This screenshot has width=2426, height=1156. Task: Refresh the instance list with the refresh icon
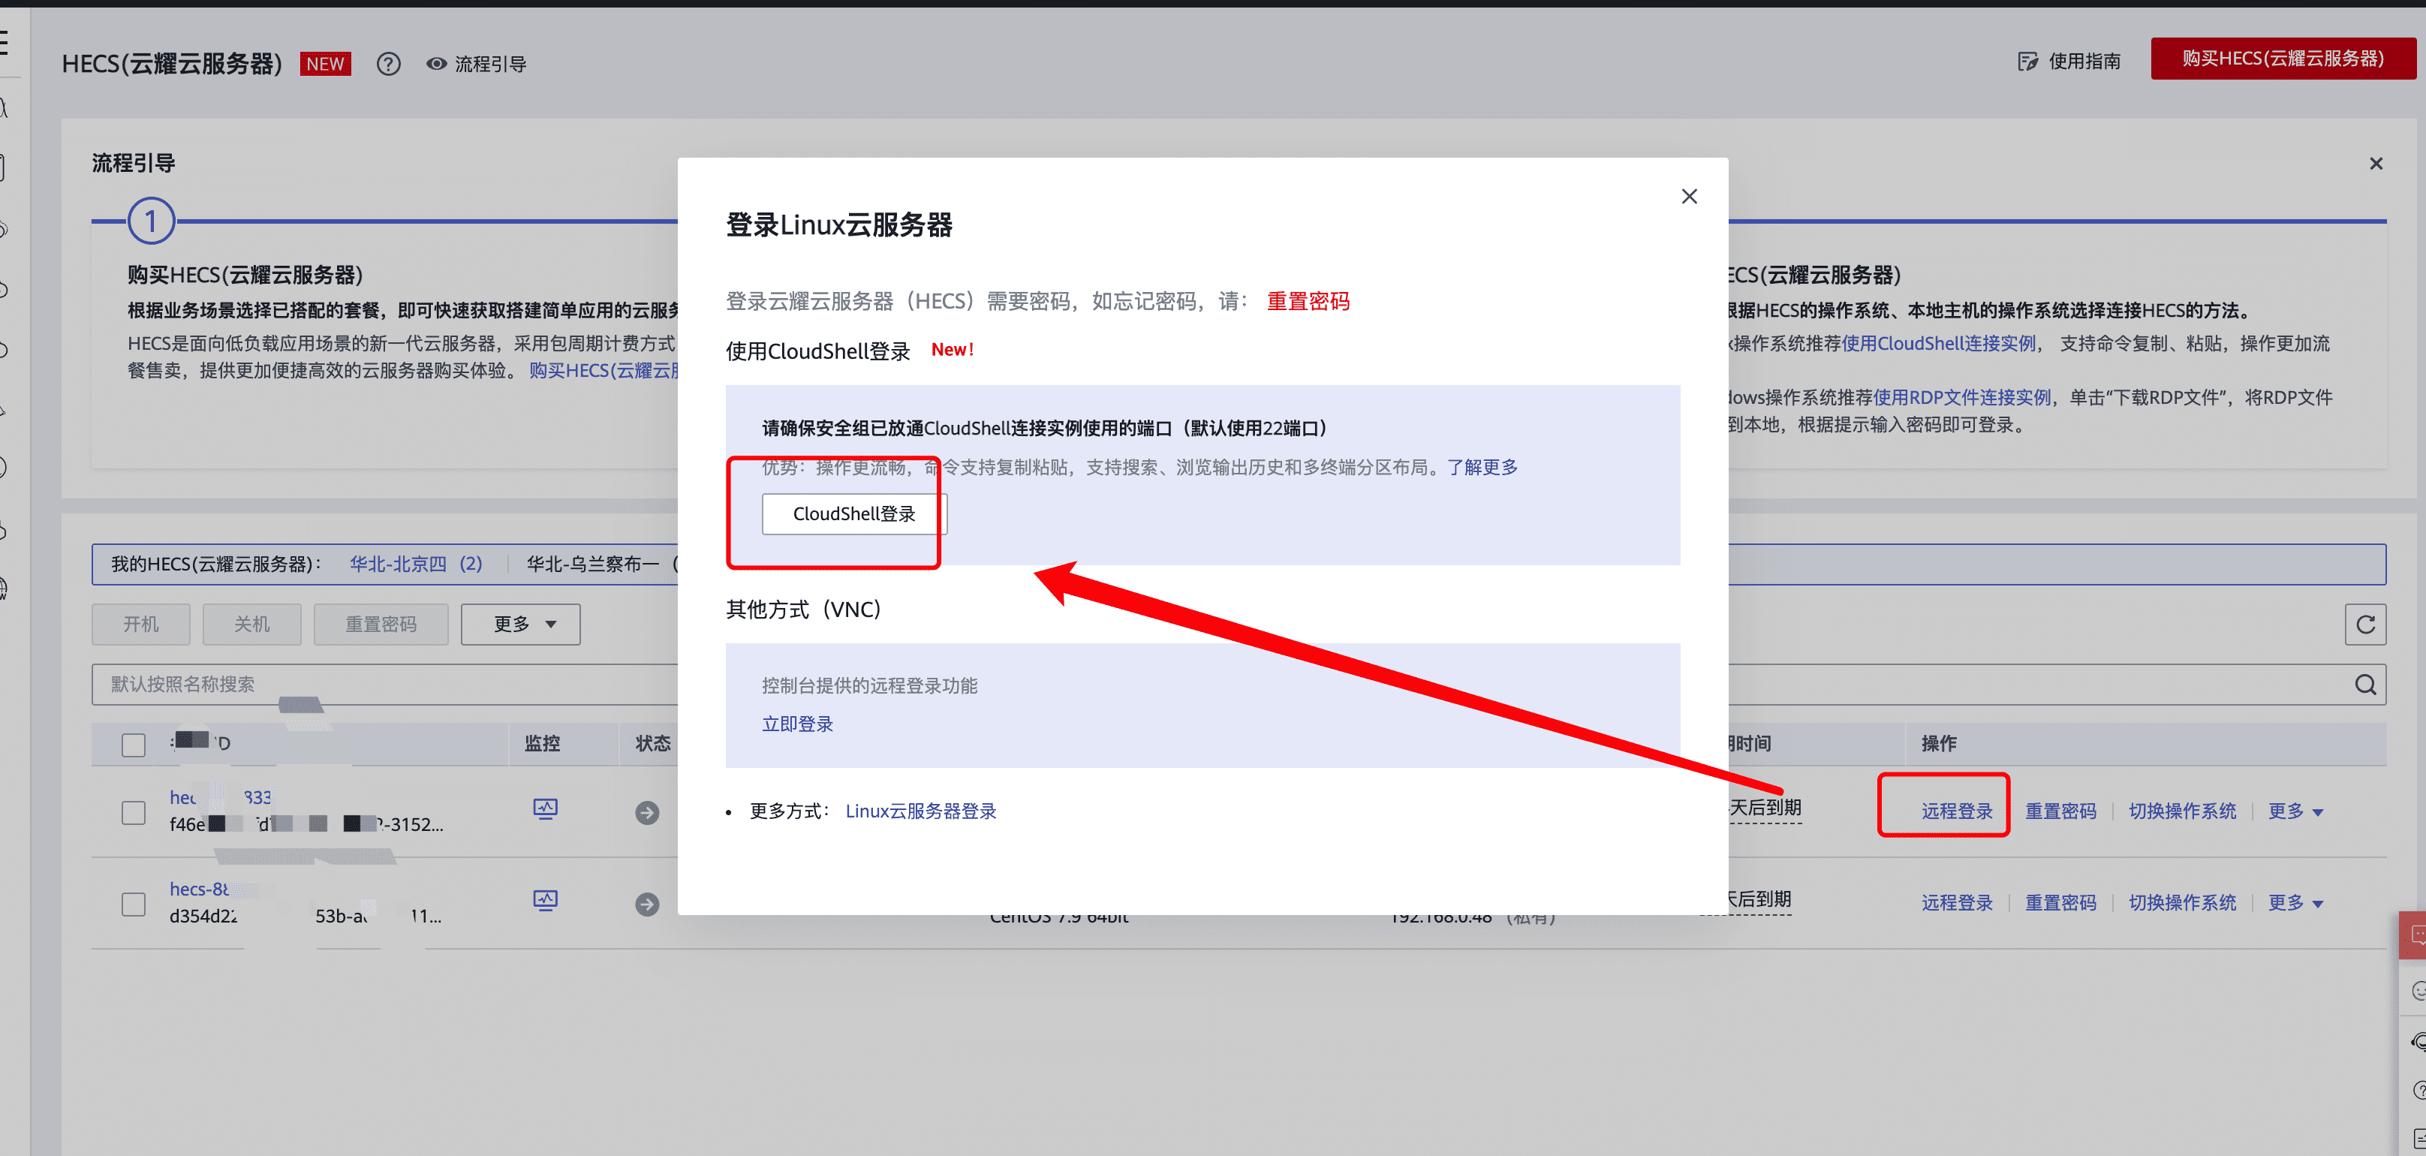pyautogui.click(x=2364, y=624)
